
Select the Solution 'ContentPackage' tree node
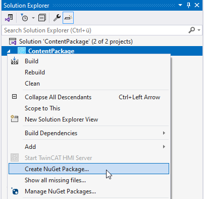(76, 42)
